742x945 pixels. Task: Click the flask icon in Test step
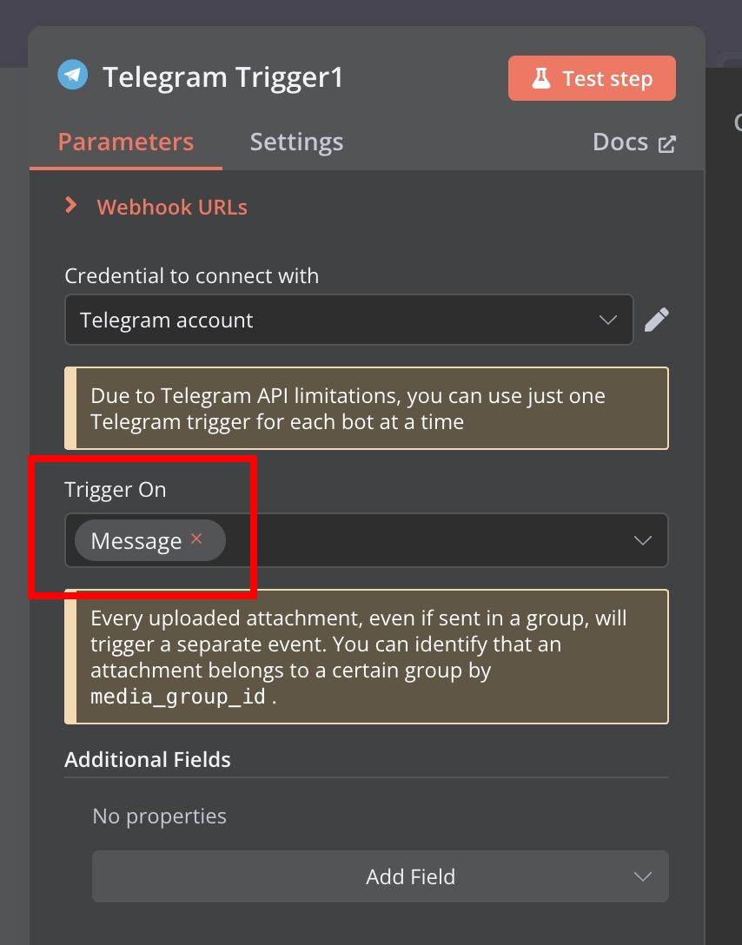point(540,78)
